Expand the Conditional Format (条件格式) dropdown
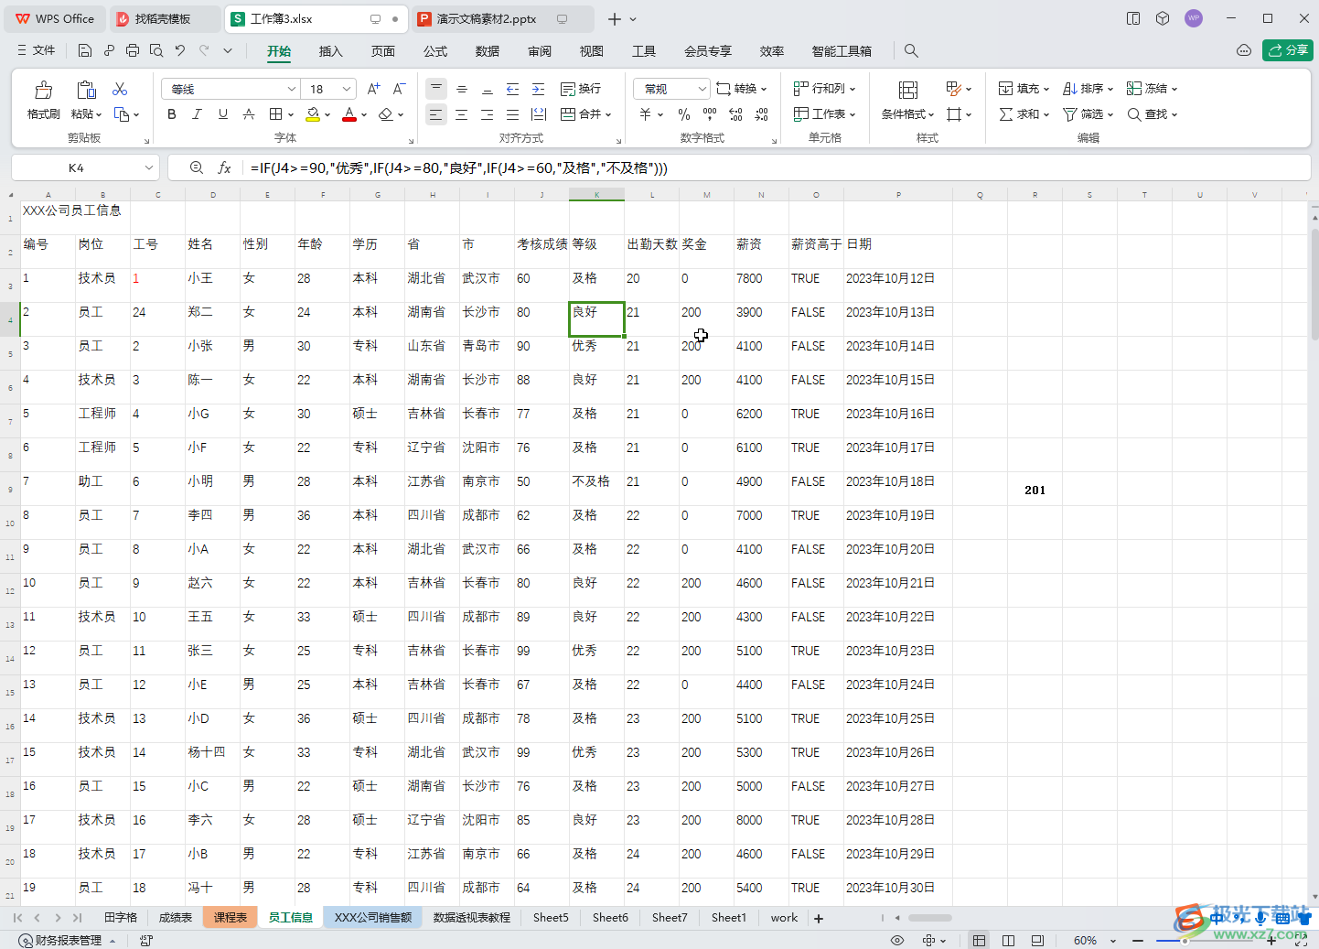Screen dimensions: 1319x949 coord(931,114)
